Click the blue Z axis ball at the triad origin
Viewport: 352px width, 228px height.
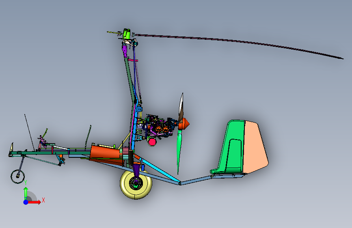pos(26,202)
